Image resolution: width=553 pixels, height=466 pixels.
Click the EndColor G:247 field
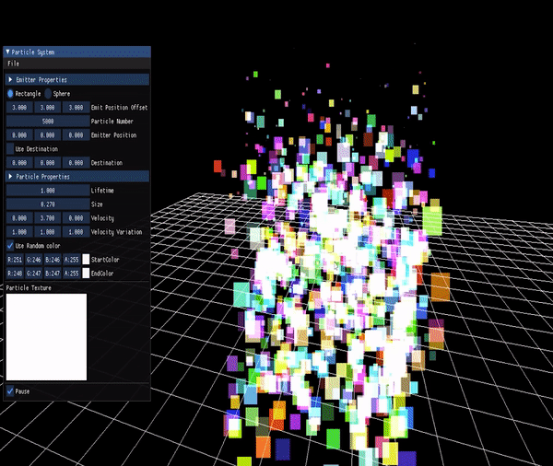click(34, 274)
